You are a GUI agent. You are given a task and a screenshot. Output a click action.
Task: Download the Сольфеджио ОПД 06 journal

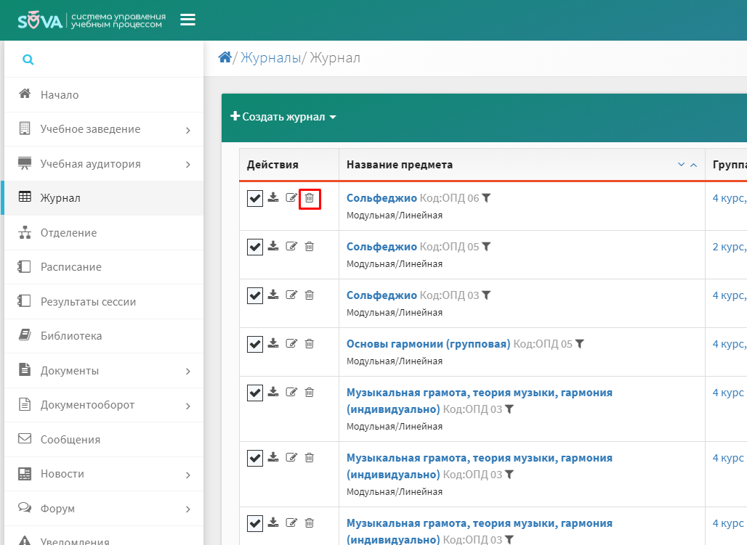pyautogui.click(x=273, y=197)
